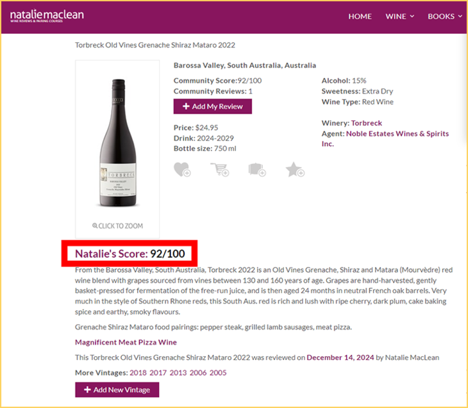The height and width of the screenshot is (408, 468).
Task: Click the star add-to-wishlist icon
Action: [x=294, y=170]
